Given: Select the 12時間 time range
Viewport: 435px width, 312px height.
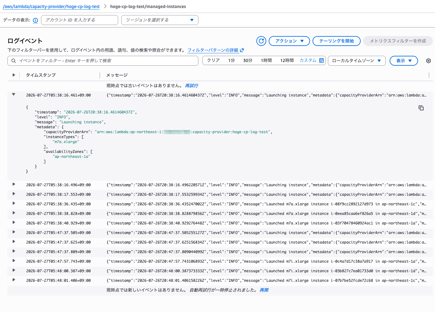Looking at the screenshot, I should pos(287,60).
